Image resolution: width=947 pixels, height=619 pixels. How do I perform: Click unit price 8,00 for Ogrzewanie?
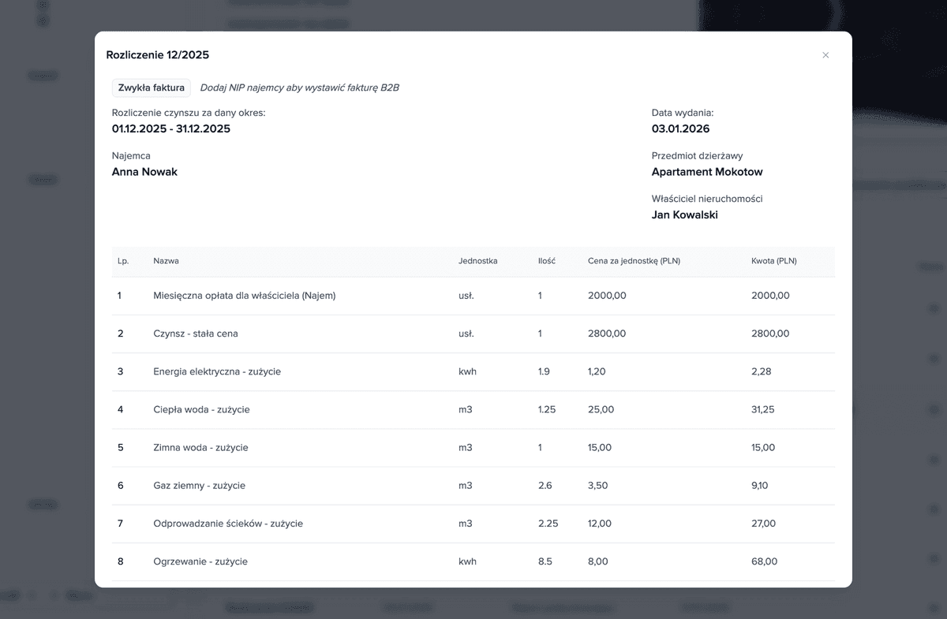[x=598, y=561]
